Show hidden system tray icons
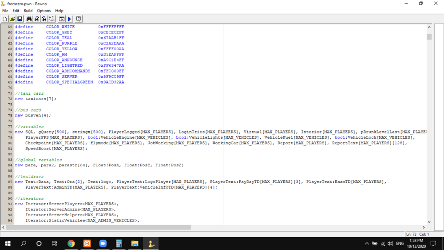Screen dimensions: 444x250 tap(367, 243)
